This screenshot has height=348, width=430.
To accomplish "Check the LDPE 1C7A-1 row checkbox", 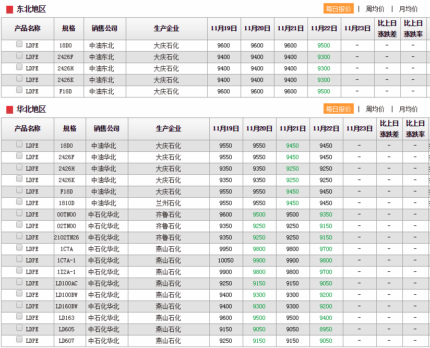I will 19,259.
